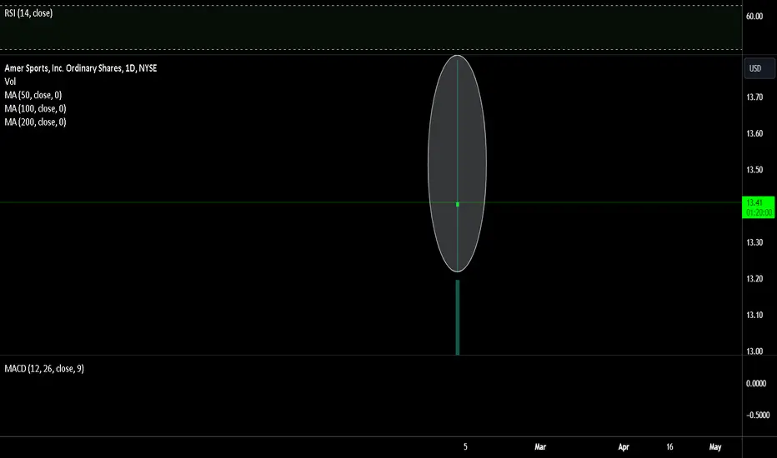The height and width of the screenshot is (458, 777).
Task: Select the MA (200, close, 0) indicator
Action: pos(35,122)
